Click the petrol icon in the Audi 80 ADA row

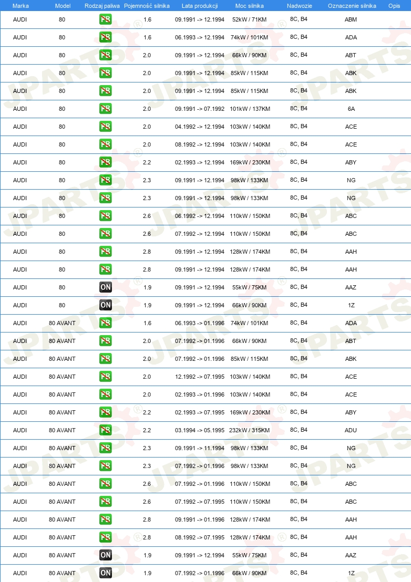(x=106, y=37)
